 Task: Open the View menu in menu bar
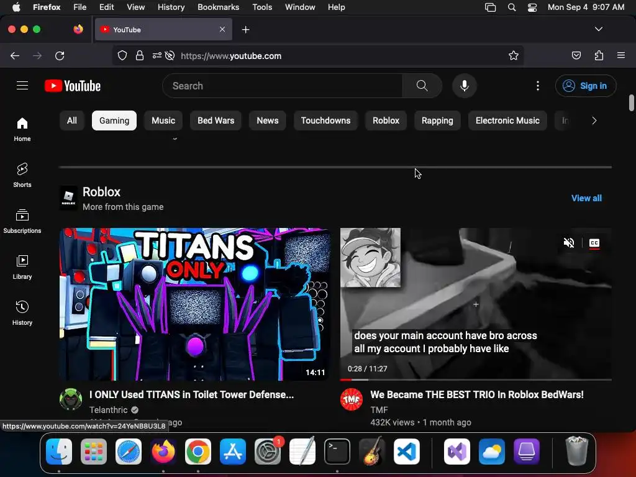pos(135,7)
